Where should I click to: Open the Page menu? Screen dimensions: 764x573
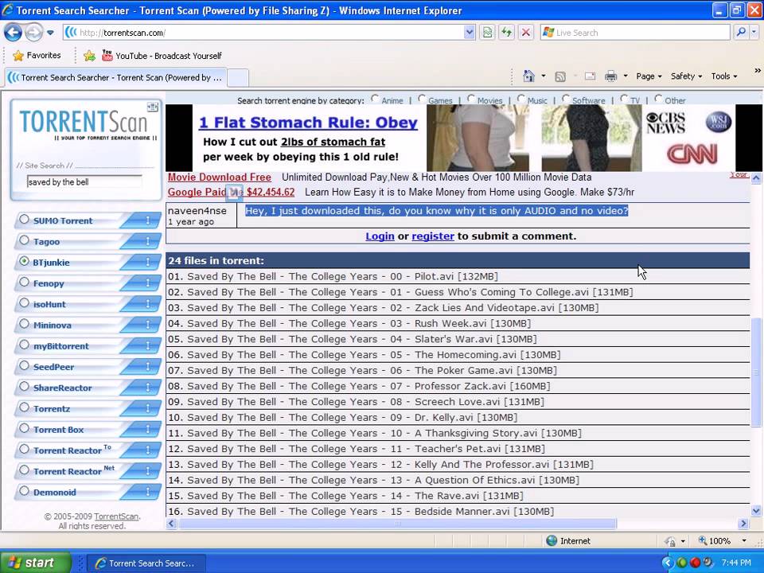649,76
